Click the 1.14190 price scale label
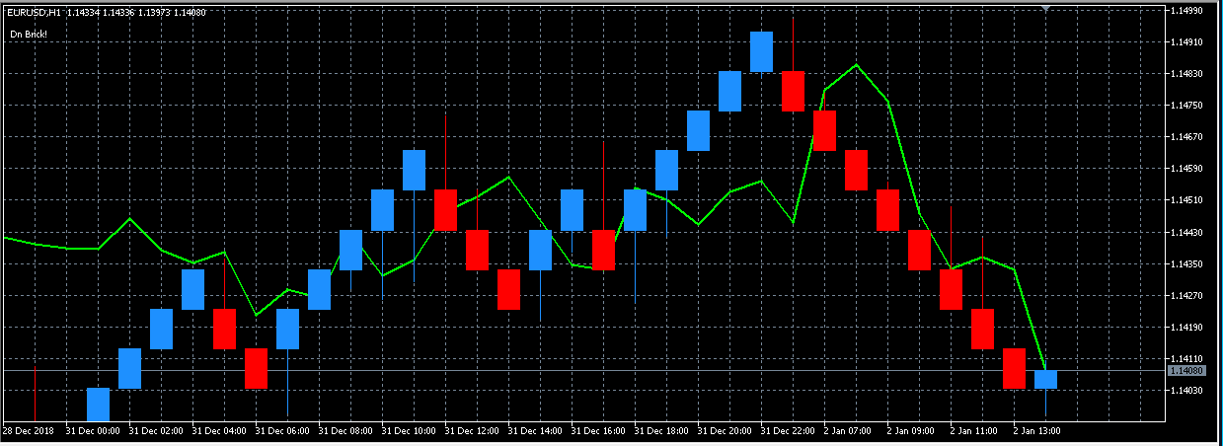The height and width of the screenshot is (446, 1223). pyautogui.click(x=1185, y=328)
